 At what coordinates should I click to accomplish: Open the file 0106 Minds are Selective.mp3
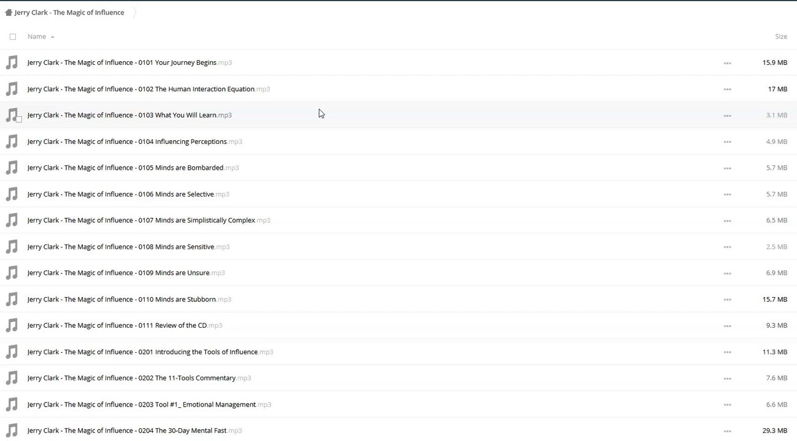pyautogui.click(x=128, y=194)
